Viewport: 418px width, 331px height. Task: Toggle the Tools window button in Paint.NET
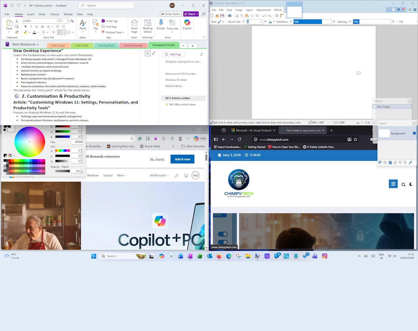388,10
